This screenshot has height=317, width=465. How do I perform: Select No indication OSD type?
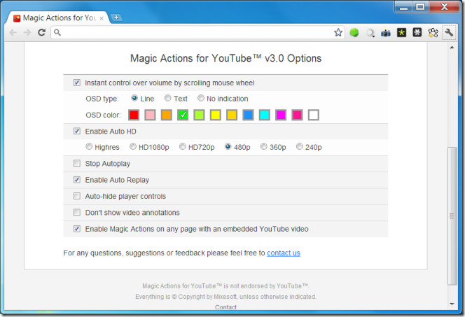tap(201, 98)
